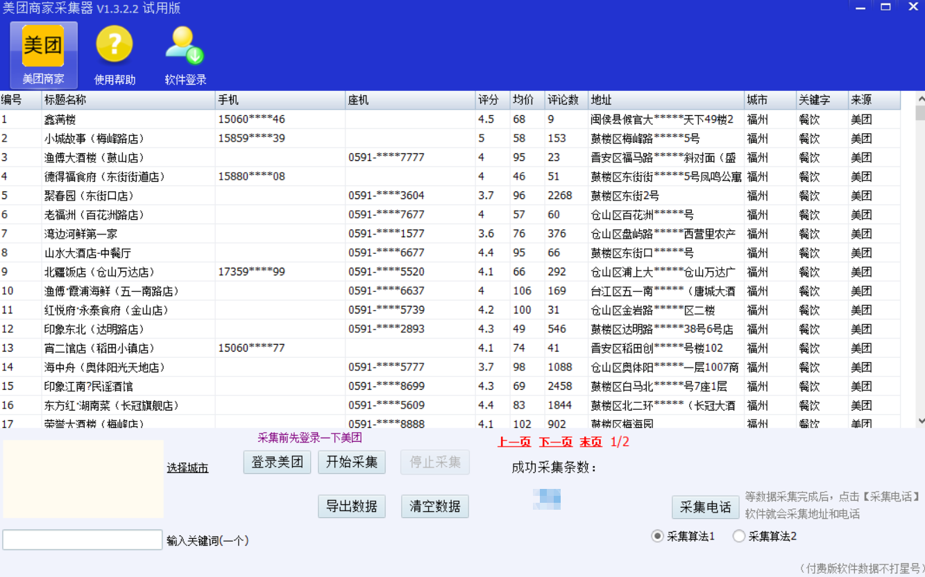Select the row 印象东北（达明路店）
Viewport: 925px width, 577px height.
(450, 329)
